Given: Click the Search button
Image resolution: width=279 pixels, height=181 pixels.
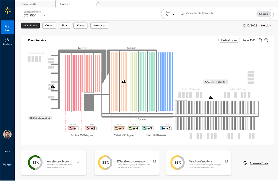Looking at the screenshot, I should [x=263, y=14].
